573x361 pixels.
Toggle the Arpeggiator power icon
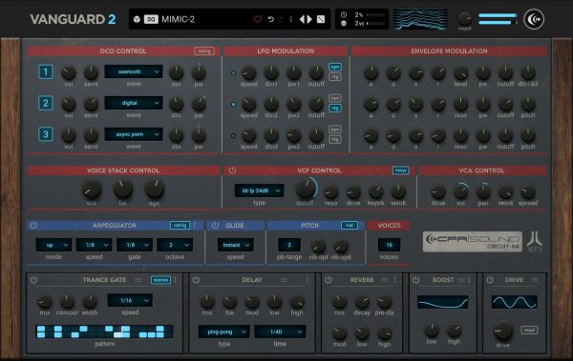33,226
